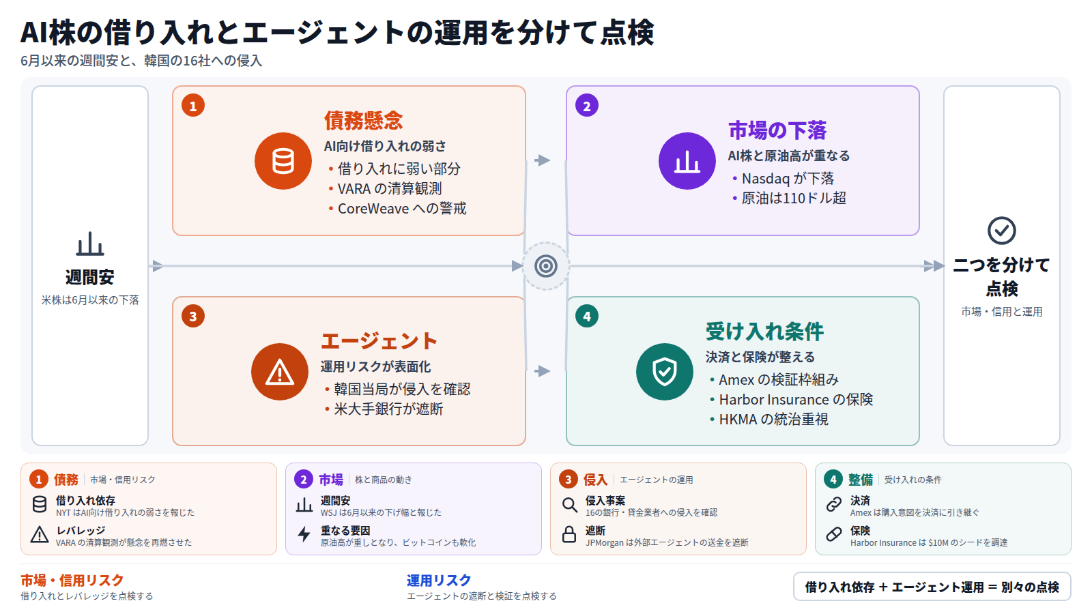The height and width of the screenshot is (614, 1092).
Task: Click the number 3 badge beside 侵入 in the legend
Action: pyautogui.click(x=569, y=480)
